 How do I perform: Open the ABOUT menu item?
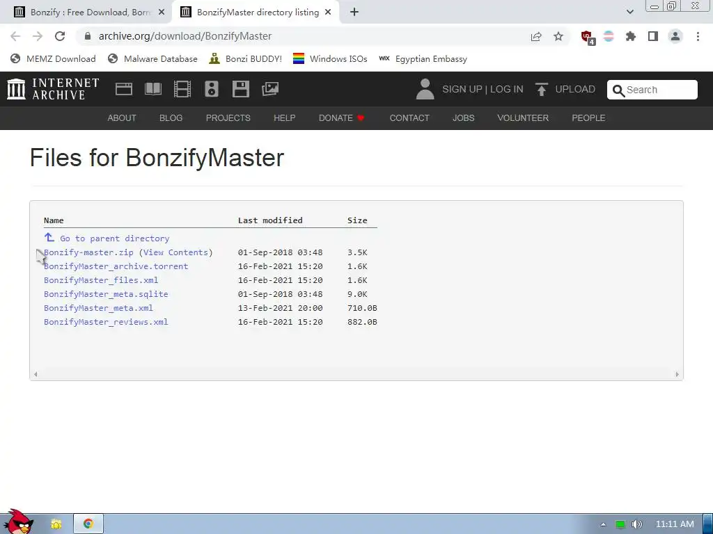pos(122,118)
